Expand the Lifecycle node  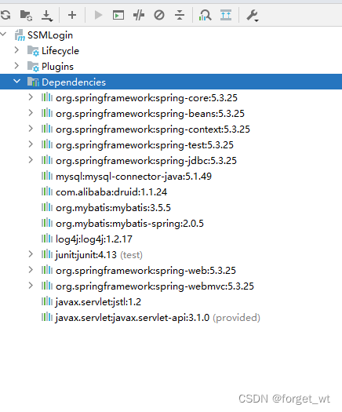(x=16, y=50)
